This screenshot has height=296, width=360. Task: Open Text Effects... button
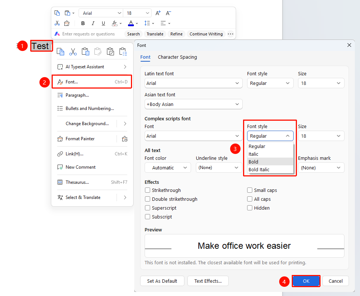pyautogui.click(x=208, y=281)
